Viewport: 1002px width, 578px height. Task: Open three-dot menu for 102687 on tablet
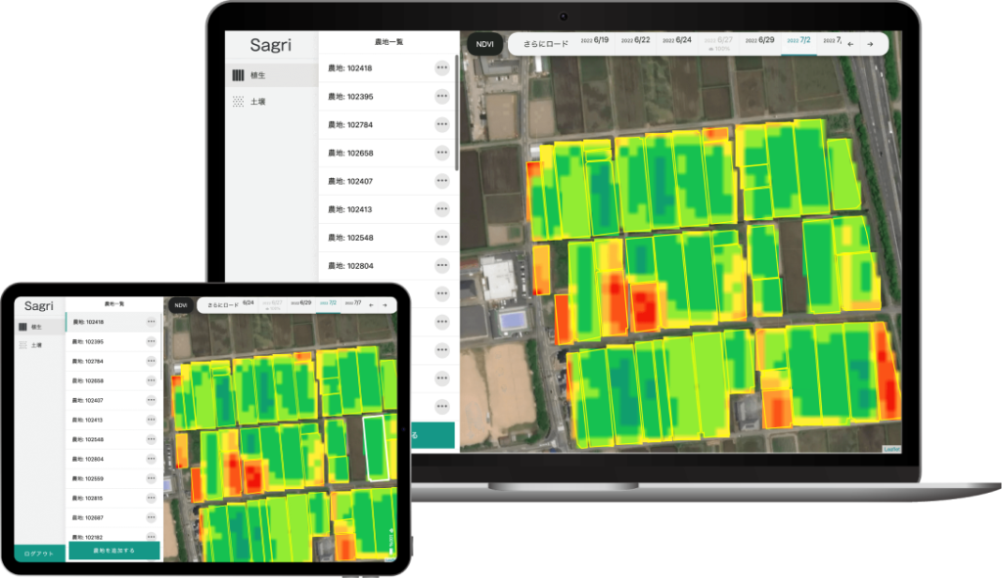[151, 517]
